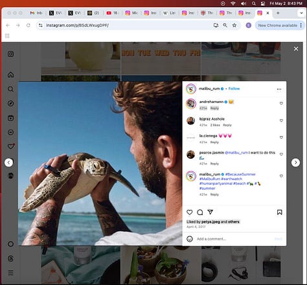Open apps grid in bookmarks bar
Viewport: 307px width, 285px height.
click(x=7, y=36)
